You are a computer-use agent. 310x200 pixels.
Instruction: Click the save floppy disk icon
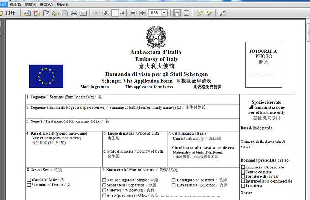coord(64,13)
